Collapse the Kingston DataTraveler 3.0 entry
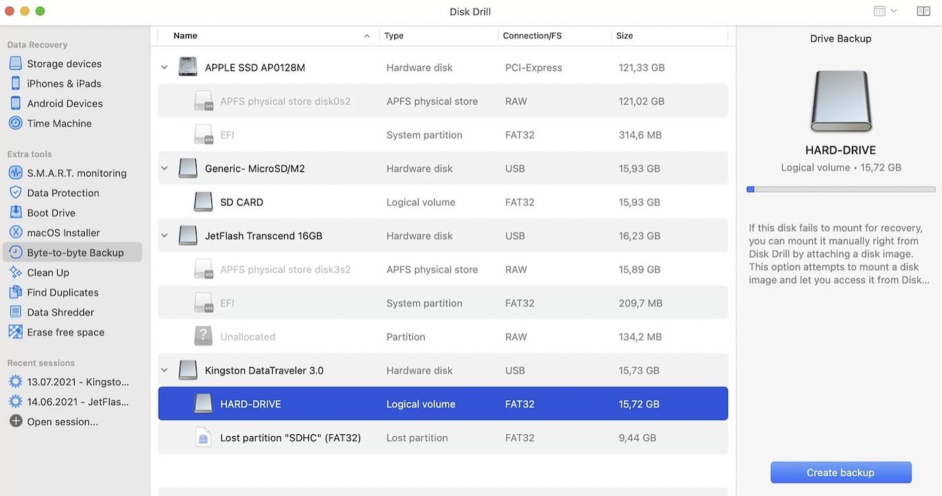 tap(164, 370)
